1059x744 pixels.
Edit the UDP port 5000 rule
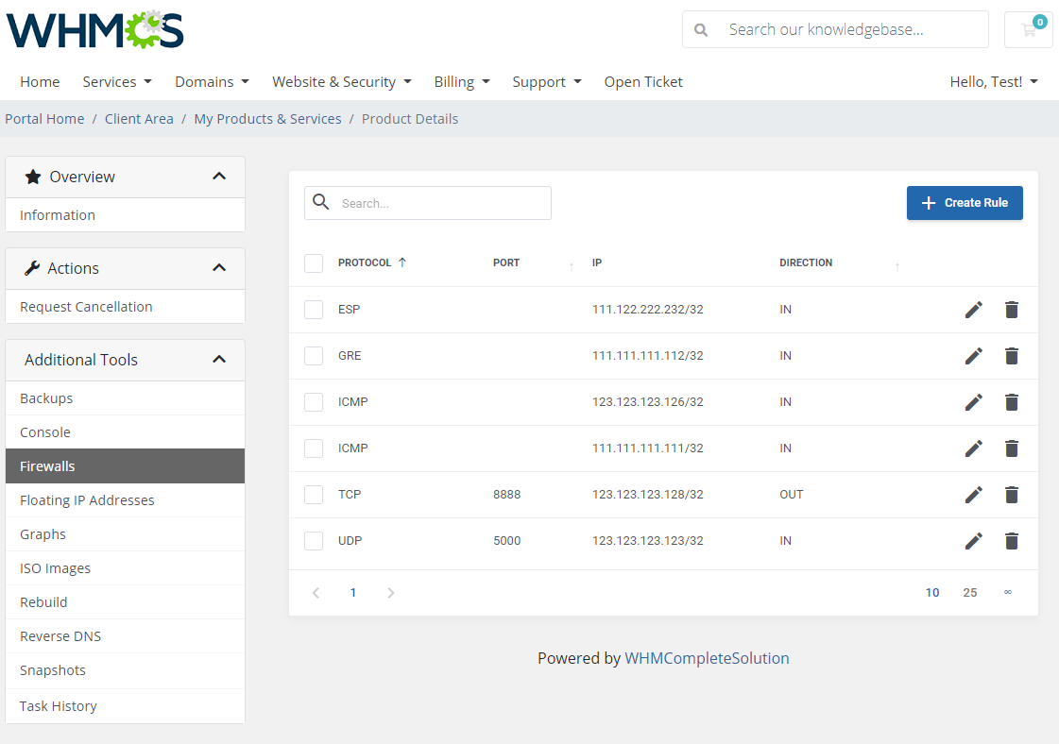(973, 541)
